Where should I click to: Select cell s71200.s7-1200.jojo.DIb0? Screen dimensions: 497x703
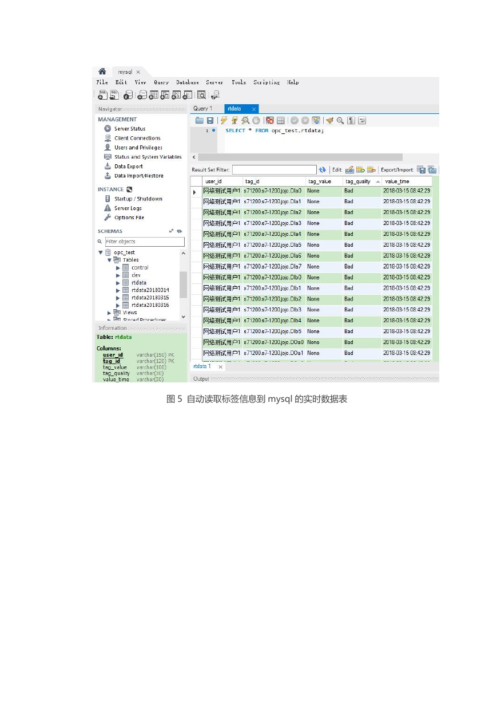273,277
